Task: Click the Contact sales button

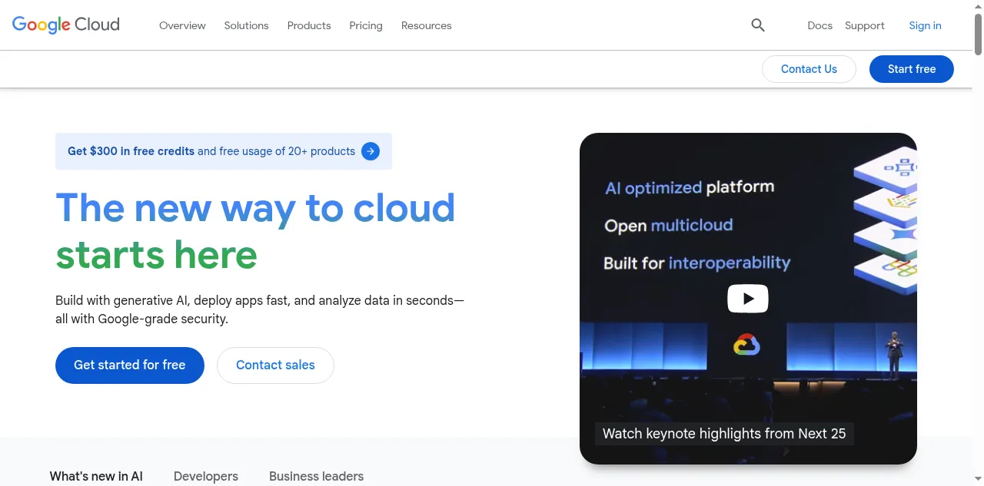Action: click(x=275, y=365)
